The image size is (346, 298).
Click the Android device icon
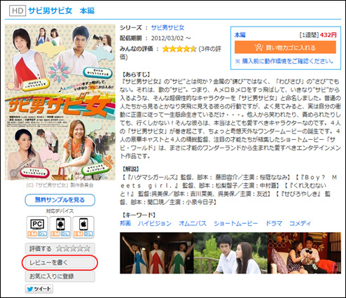(60, 227)
